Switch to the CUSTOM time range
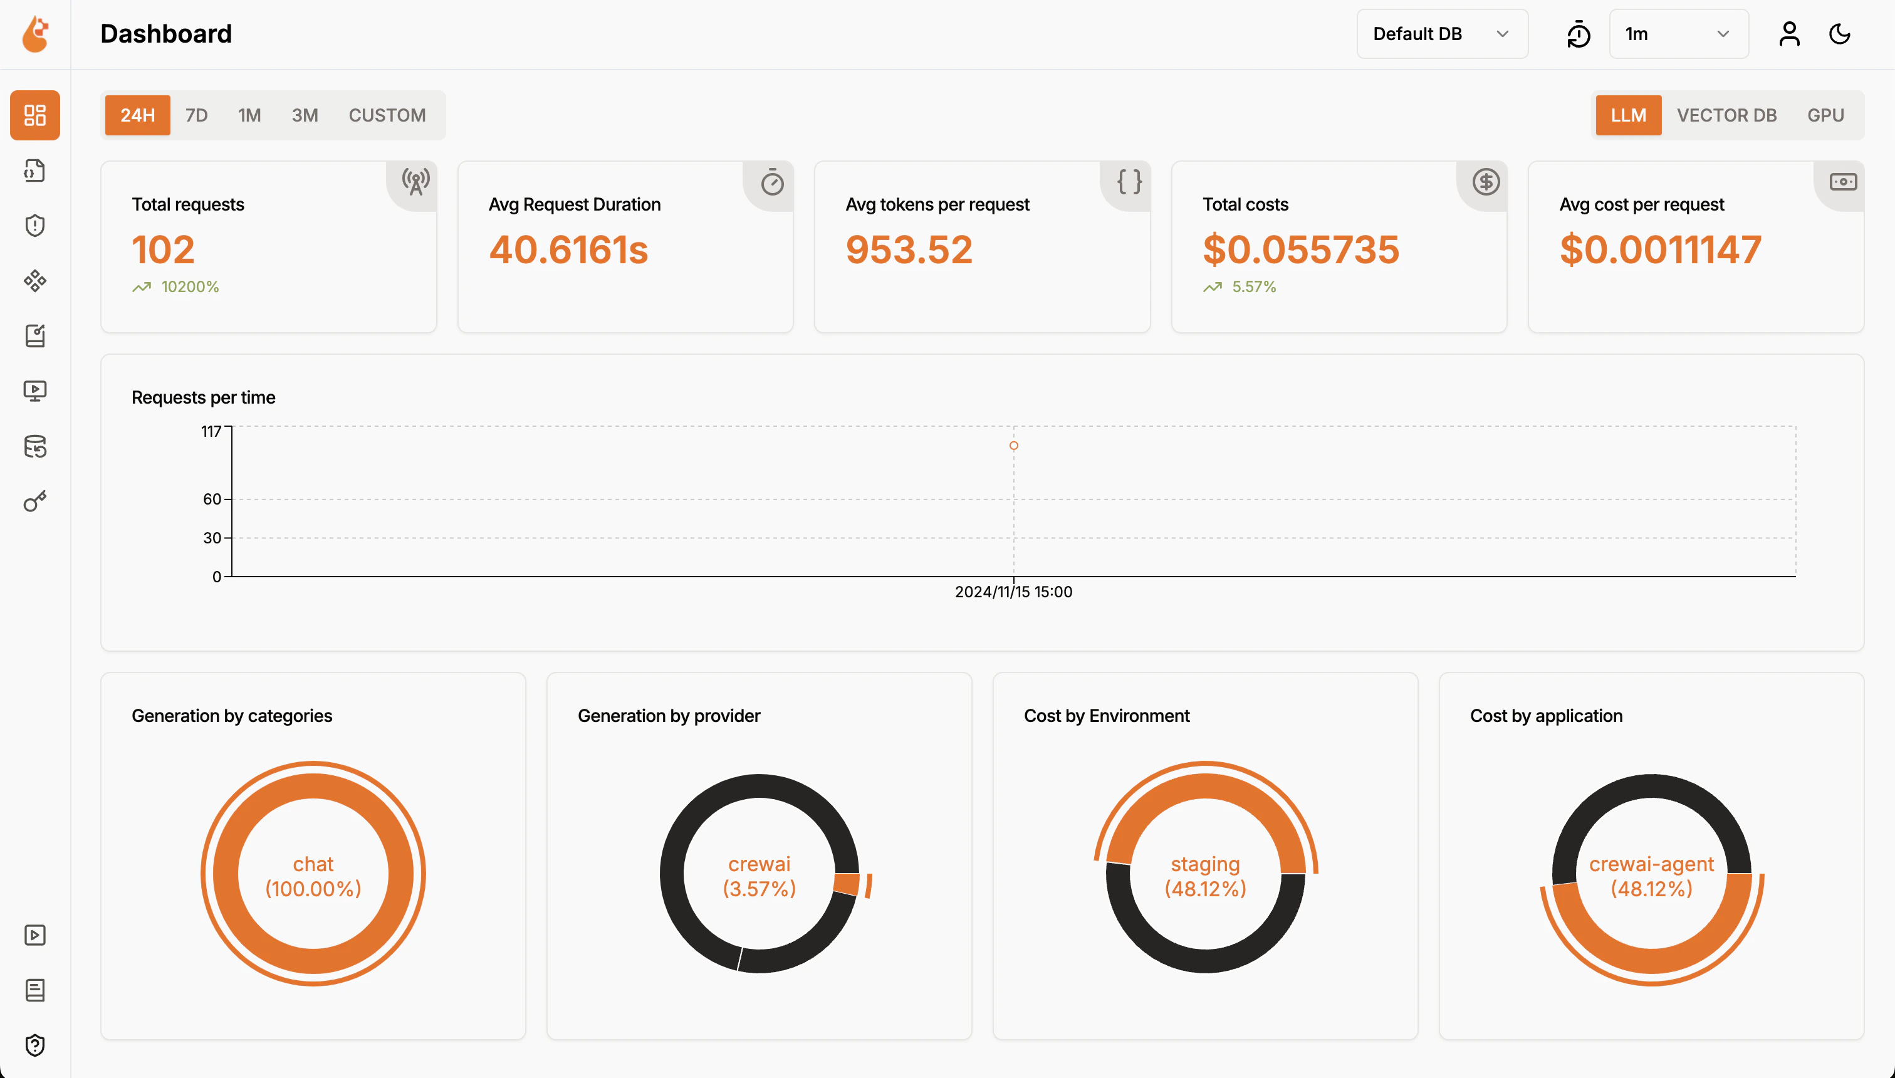 coord(387,115)
